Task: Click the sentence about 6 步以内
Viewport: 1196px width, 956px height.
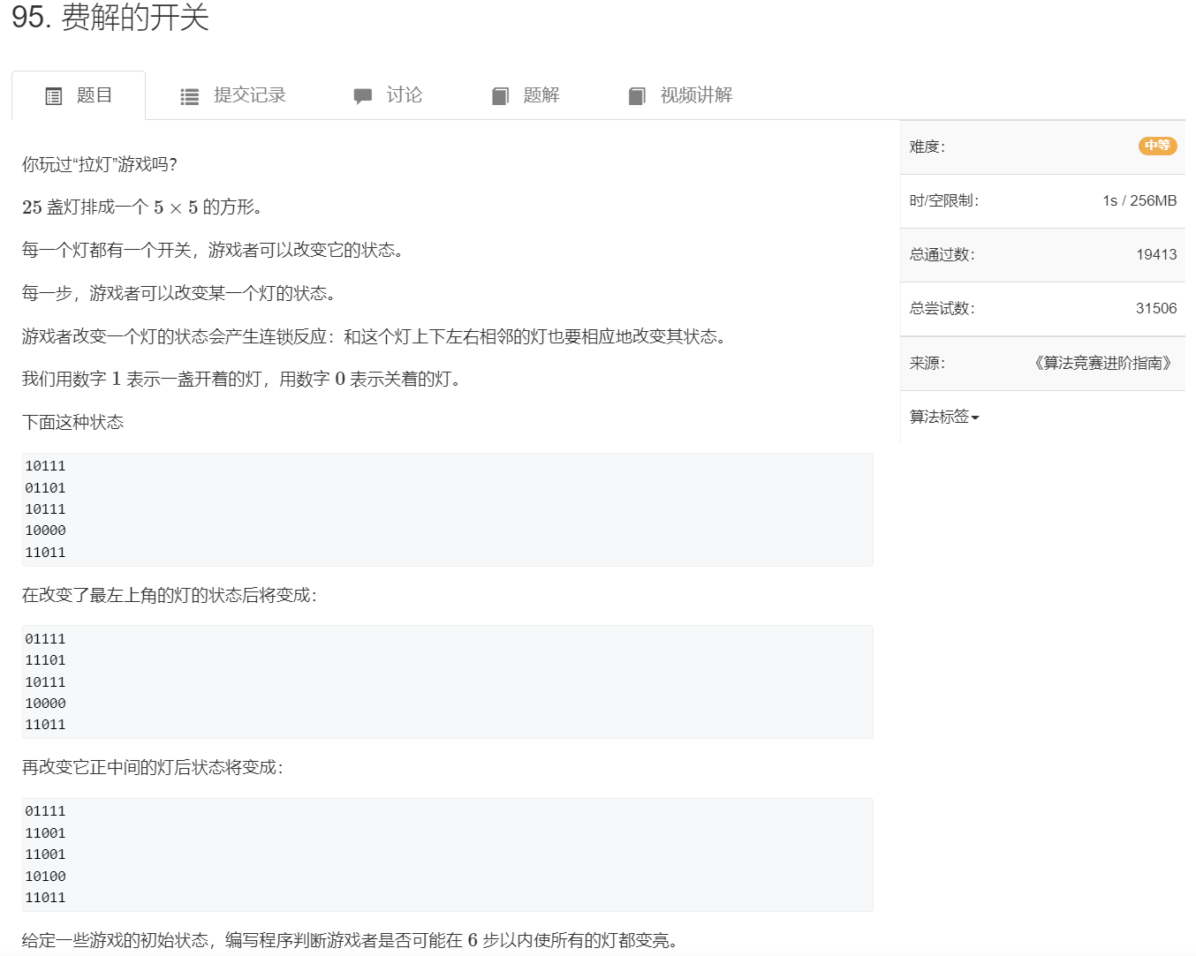Action: [x=351, y=940]
